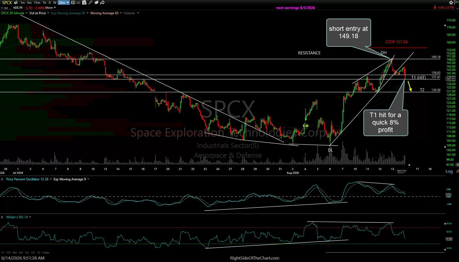Viewport: 459px width, 262px height.
Task: Open the 30m timeframe dropdown
Action: pos(64,2)
